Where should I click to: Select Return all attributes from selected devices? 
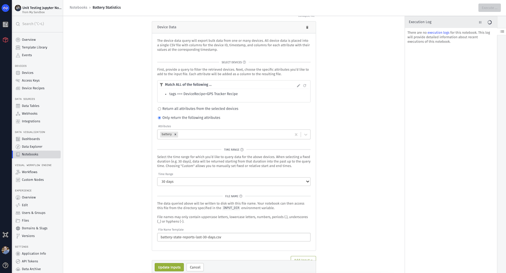tap(159, 108)
